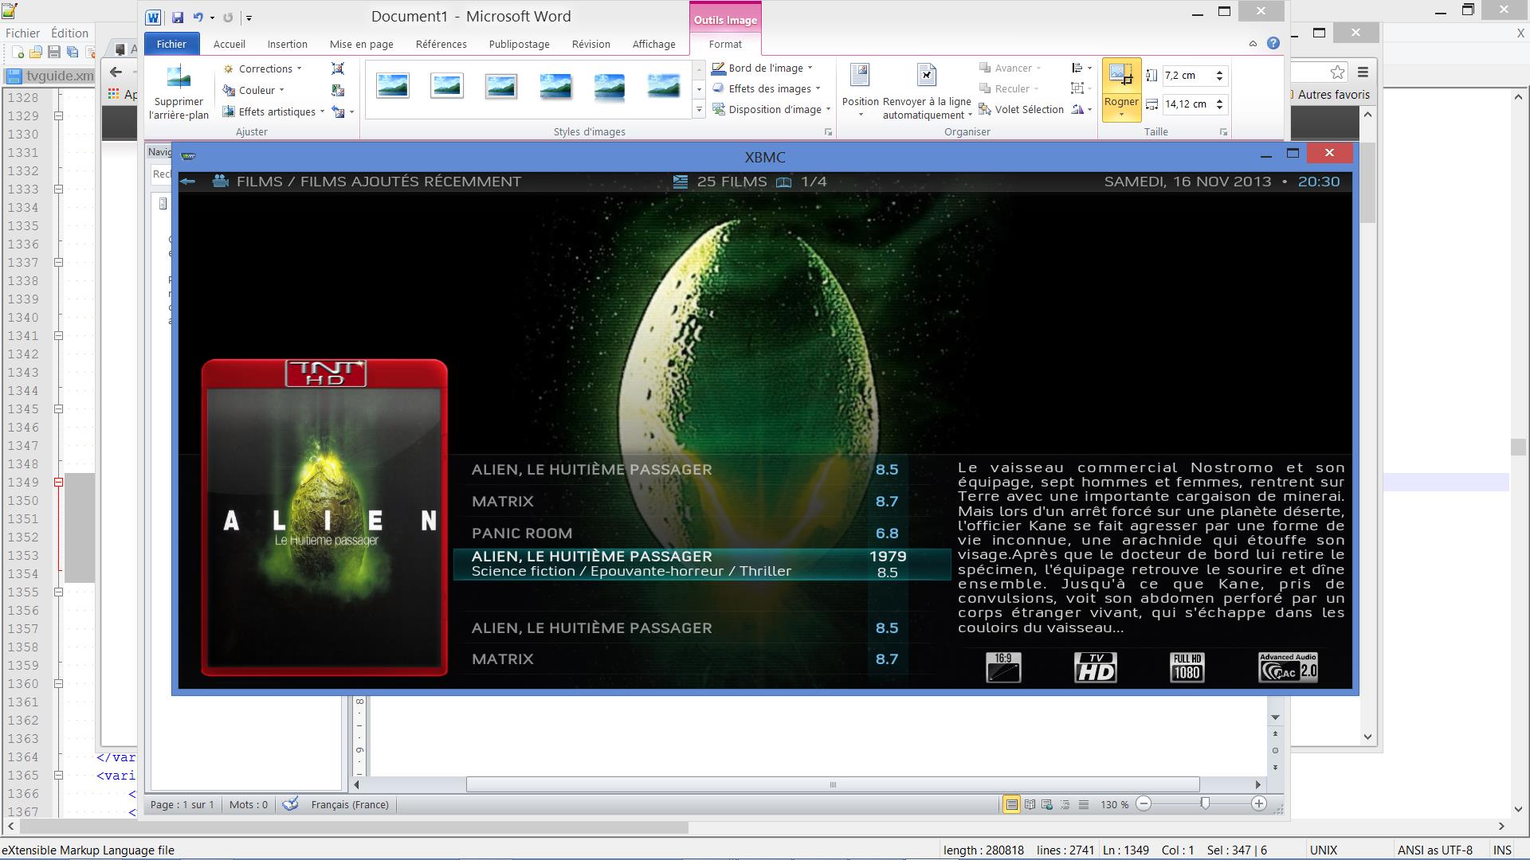Click Français (France) language in Word status bar
The height and width of the screenshot is (860, 1530).
pos(350,804)
